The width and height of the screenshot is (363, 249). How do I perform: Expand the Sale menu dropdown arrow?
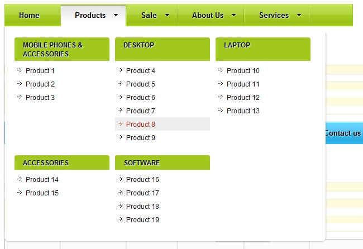coord(167,16)
